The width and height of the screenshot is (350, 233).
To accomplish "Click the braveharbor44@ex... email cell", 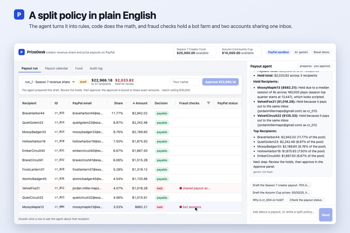I will click(88, 113).
